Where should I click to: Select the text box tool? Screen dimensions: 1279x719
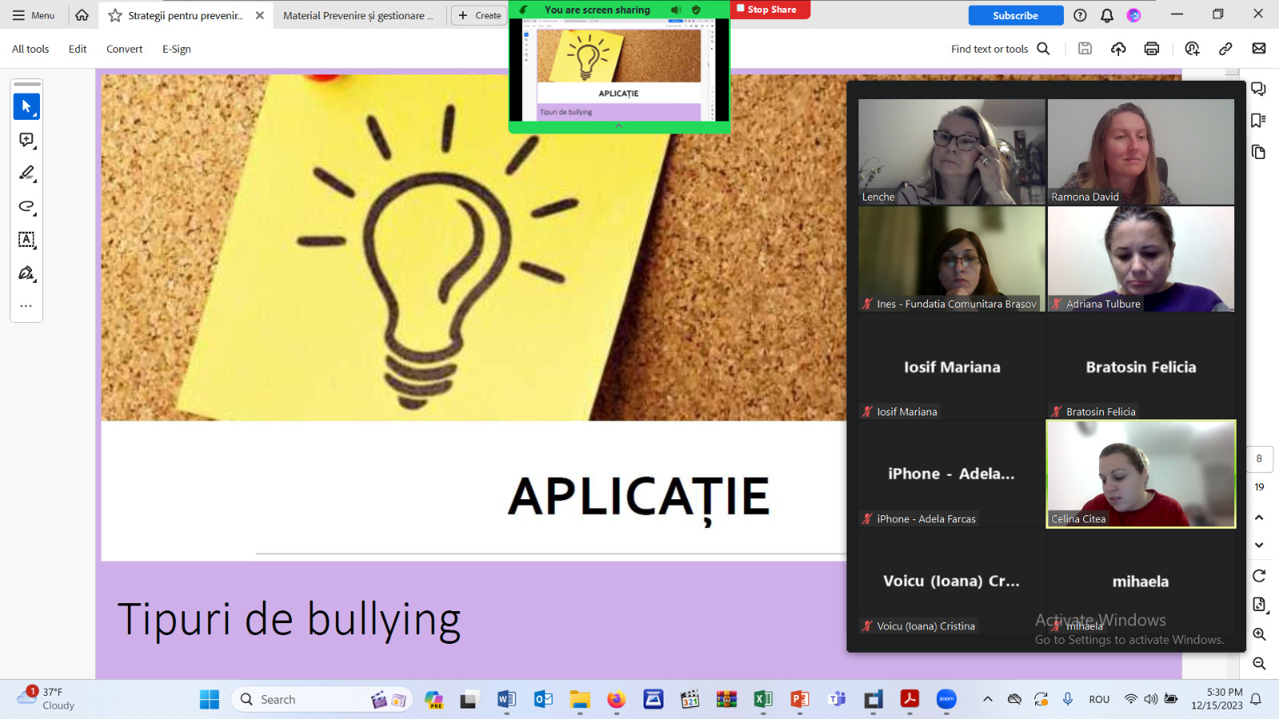tap(26, 240)
